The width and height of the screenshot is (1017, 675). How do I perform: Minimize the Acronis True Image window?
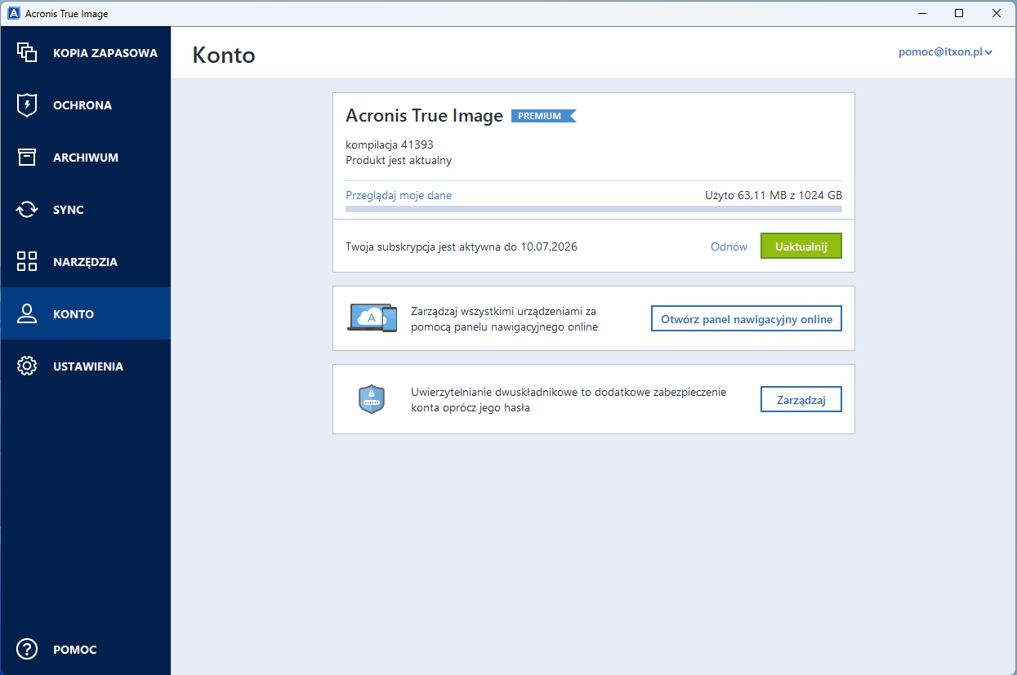coord(921,13)
